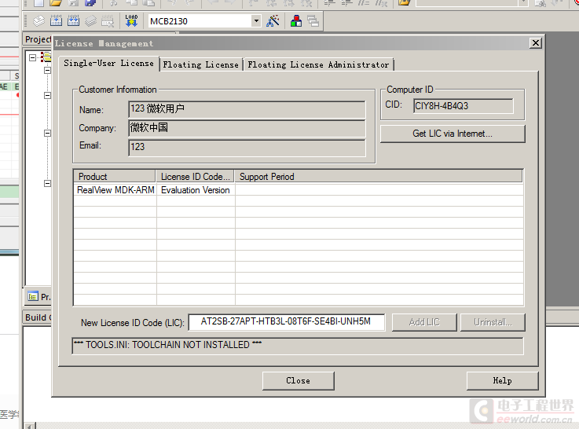This screenshot has height=429, width=579.
Task: Select the MCB2130 target combo box
Action: 204,21
